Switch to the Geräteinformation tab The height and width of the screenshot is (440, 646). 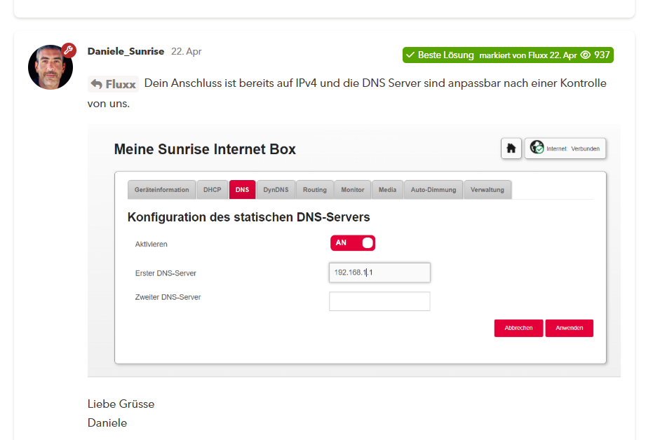tap(161, 190)
